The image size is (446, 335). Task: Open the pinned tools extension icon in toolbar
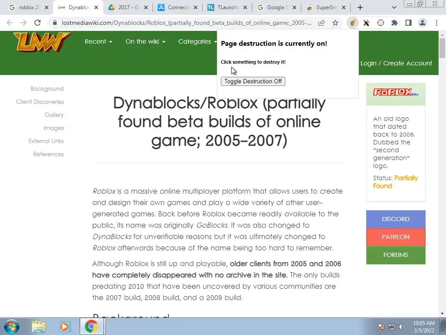click(x=366, y=23)
